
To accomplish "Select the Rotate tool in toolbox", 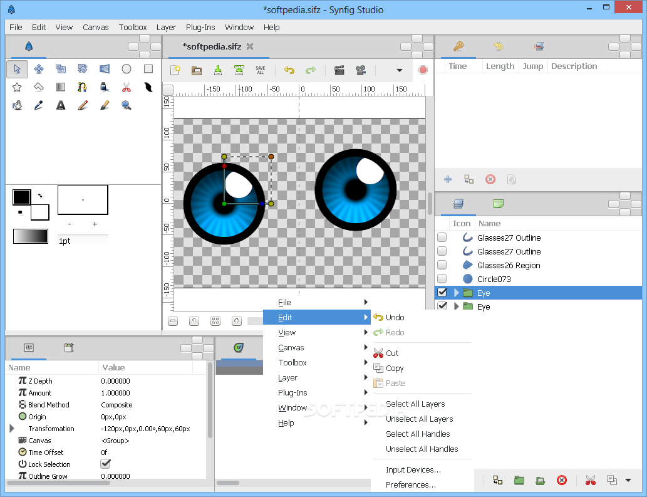I will coord(83,69).
